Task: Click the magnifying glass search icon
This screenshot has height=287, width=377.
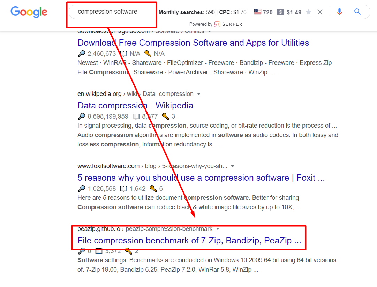Action: (357, 12)
